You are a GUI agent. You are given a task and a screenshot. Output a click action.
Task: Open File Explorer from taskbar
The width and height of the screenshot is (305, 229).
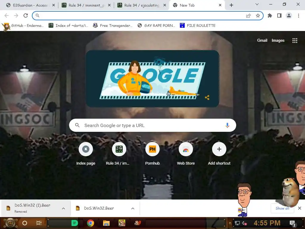[106, 223]
